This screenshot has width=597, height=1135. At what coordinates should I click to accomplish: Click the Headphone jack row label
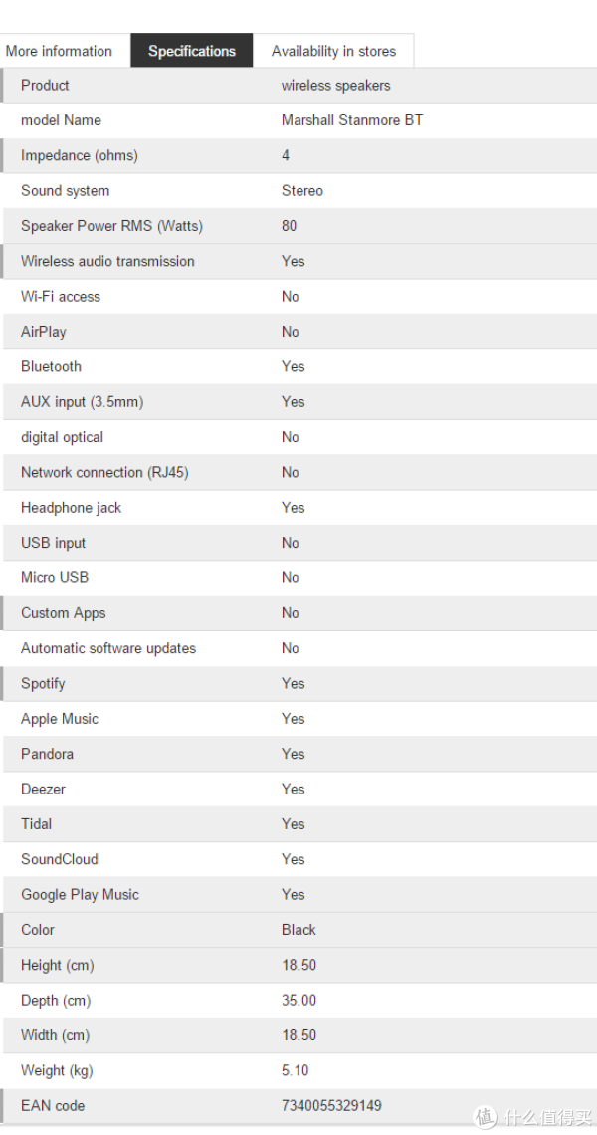[71, 508]
